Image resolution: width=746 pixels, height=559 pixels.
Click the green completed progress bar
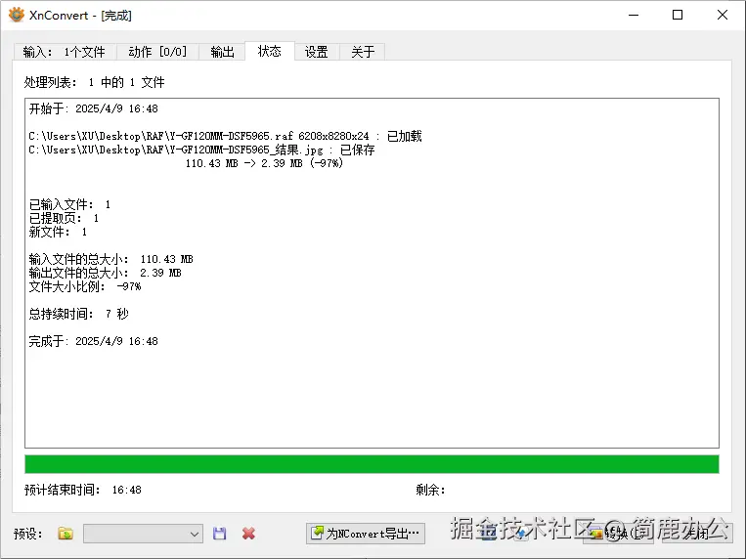click(372, 464)
